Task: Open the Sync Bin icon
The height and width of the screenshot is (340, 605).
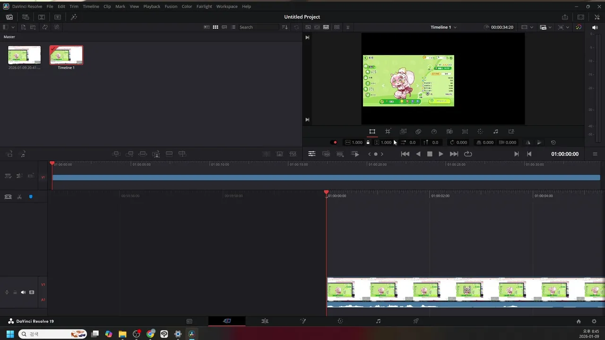Action: 26,17
